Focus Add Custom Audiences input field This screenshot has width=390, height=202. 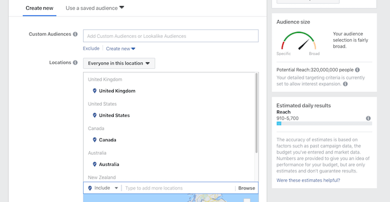pyautogui.click(x=170, y=36)
